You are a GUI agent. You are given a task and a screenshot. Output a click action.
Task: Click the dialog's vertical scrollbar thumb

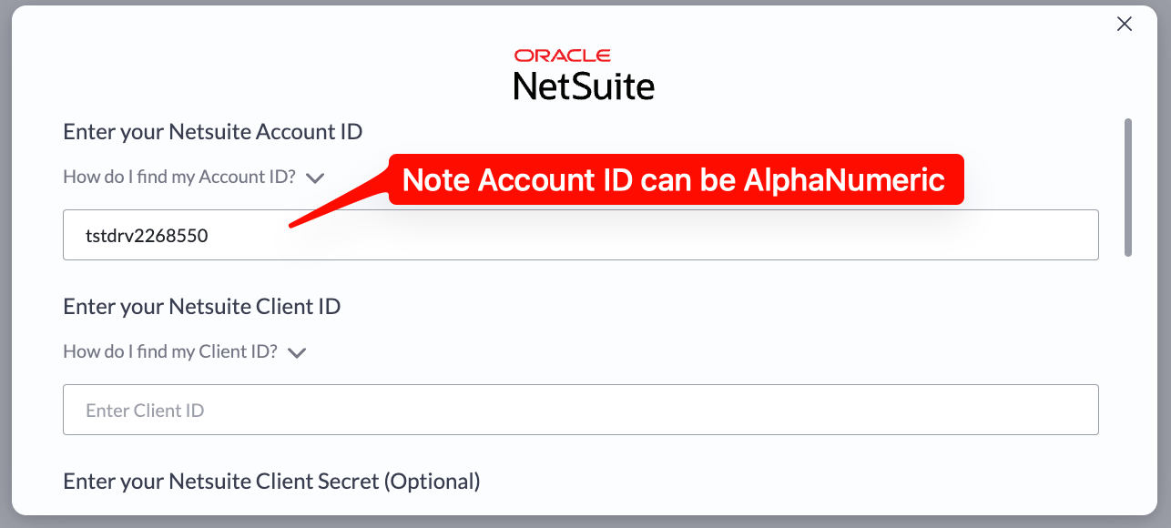click(1128, 188)
